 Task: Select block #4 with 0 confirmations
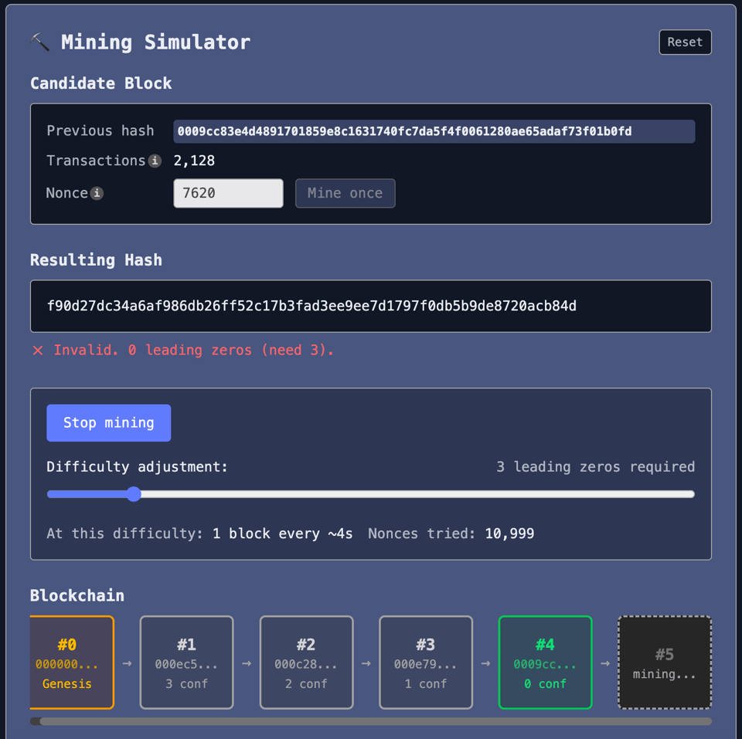coord(545,663)
